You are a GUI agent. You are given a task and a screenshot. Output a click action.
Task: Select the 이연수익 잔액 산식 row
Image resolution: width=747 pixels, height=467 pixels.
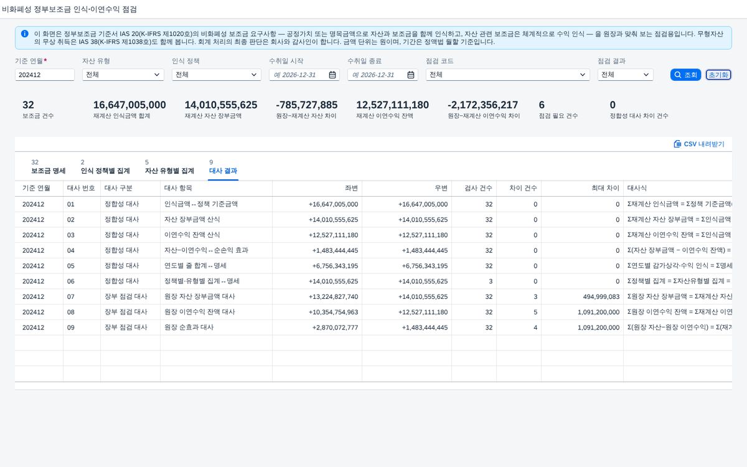(374, 235)
